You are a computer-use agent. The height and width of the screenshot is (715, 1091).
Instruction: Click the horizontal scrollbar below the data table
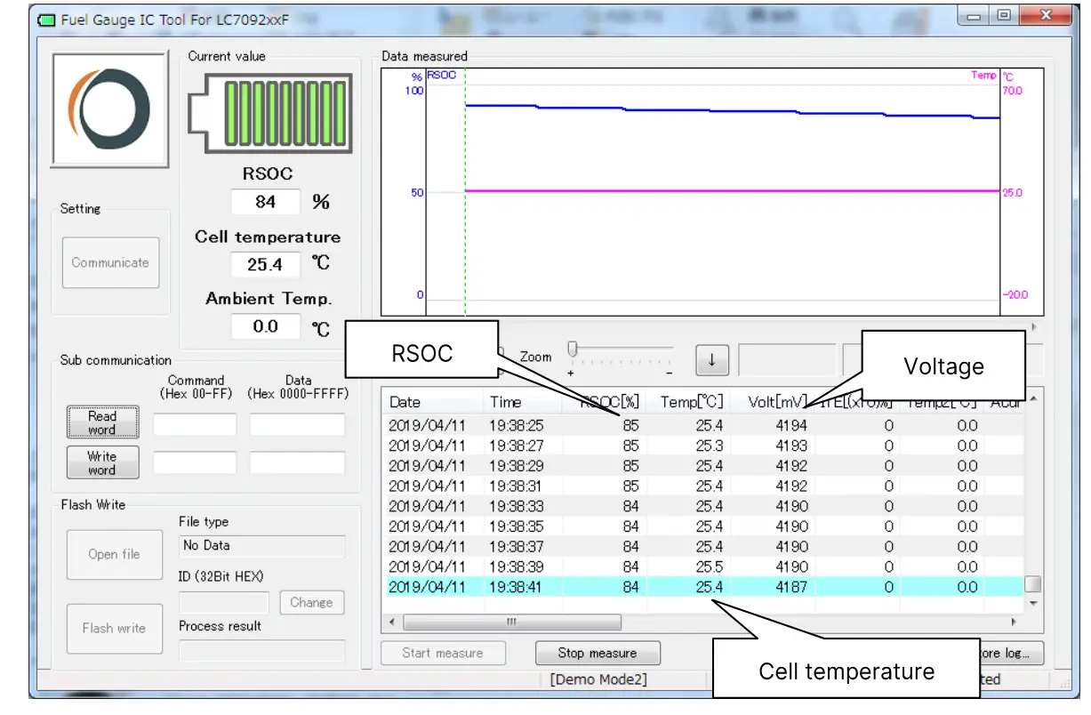pyautogui.click(x=511, y=621)
